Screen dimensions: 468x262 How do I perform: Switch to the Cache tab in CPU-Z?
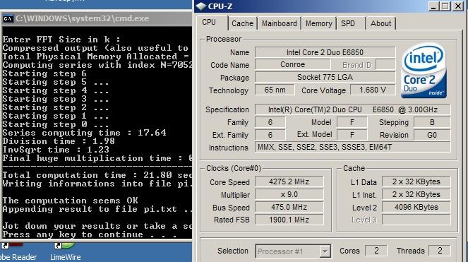pos(242,23)
